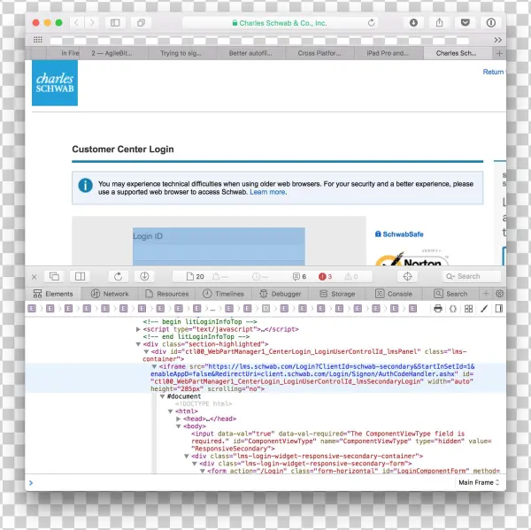Collapse the lmsPanel div node
Image resolution: width=531 pixels, height=530 pixels.
(x=146, y=351)
